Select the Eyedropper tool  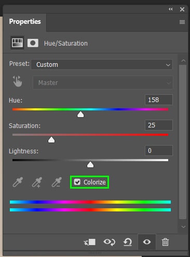coord(18,182)
